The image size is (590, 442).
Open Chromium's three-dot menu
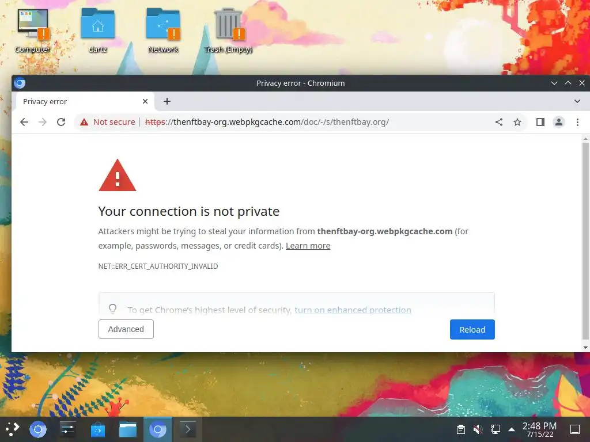[x=577, y=122]
